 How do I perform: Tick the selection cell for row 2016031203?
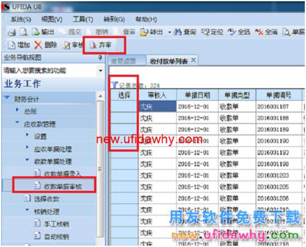(x=124, y=175)
